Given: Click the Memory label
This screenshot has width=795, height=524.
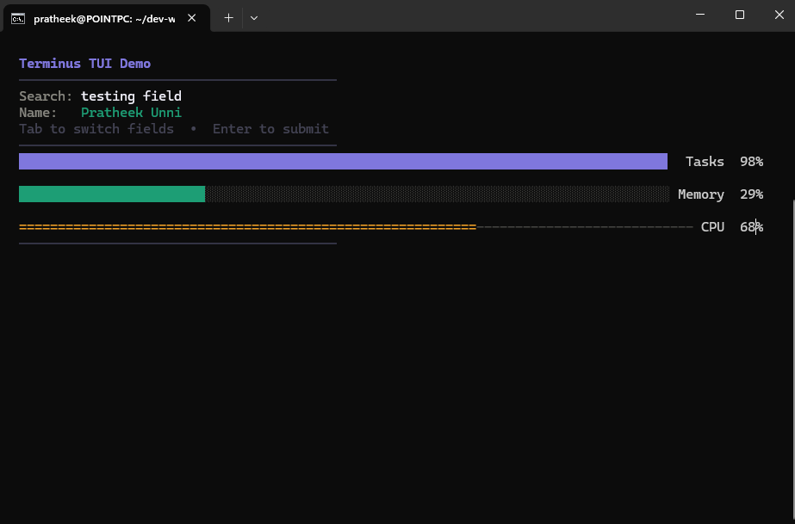Looking at the screenshot, I should (x=701, y=194).
